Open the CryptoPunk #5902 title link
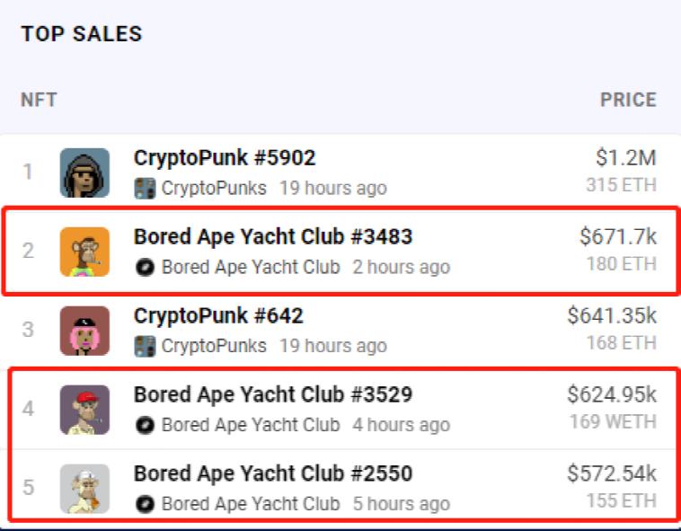The image size is (681, 531). [225, 158]
